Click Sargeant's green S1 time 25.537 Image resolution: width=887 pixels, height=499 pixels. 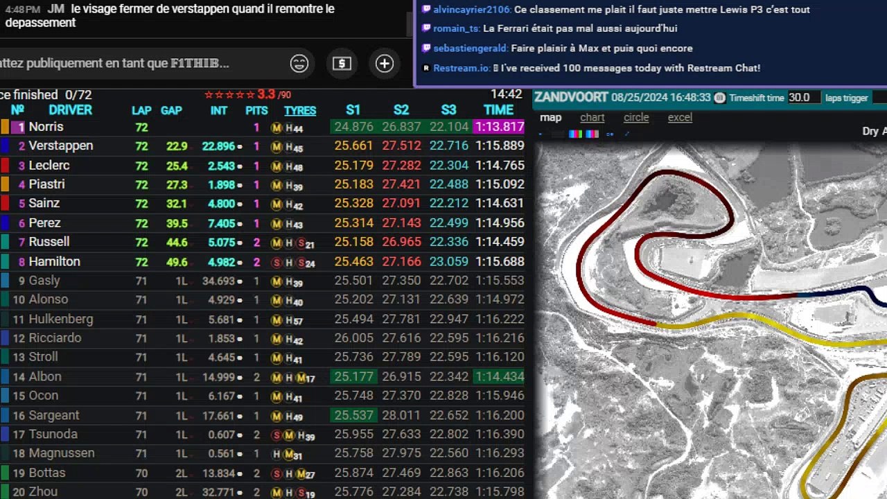click(x=353, y=414)
